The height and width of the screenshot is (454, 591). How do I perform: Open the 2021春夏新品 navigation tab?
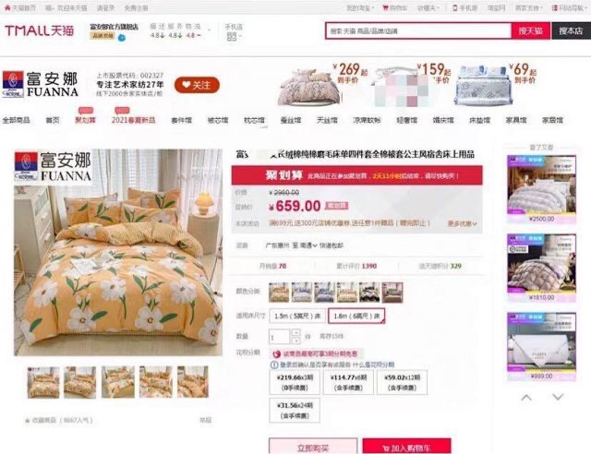tap(133, 120)
